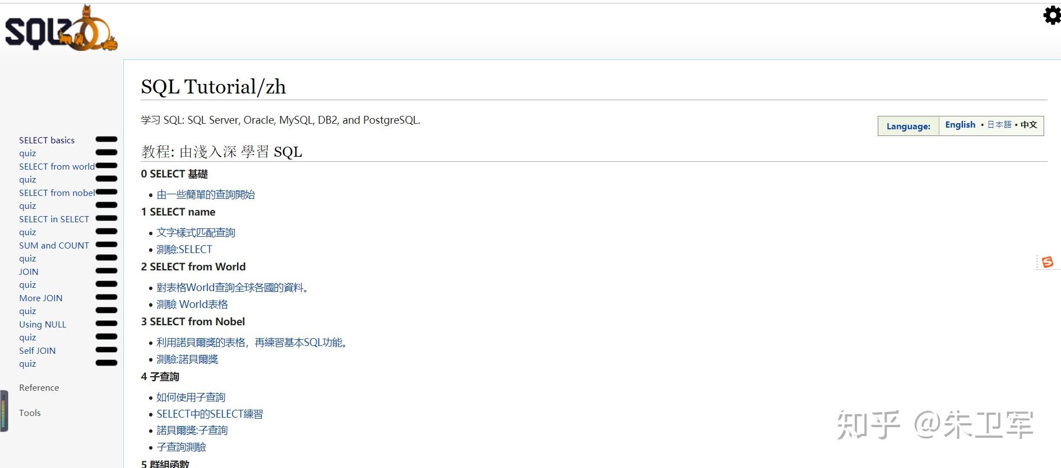This screenshot has width=1061, height=468.
Task: Open SELECT from world in sidebar
Action: point(57,166)
